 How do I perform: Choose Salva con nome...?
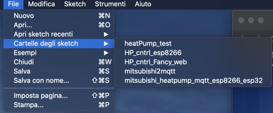[x=59, y=80]
